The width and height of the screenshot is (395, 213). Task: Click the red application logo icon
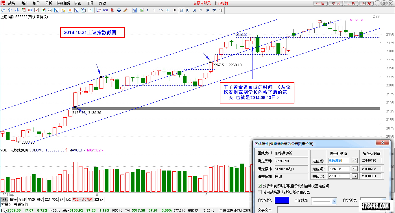click(x=3, y=3)
